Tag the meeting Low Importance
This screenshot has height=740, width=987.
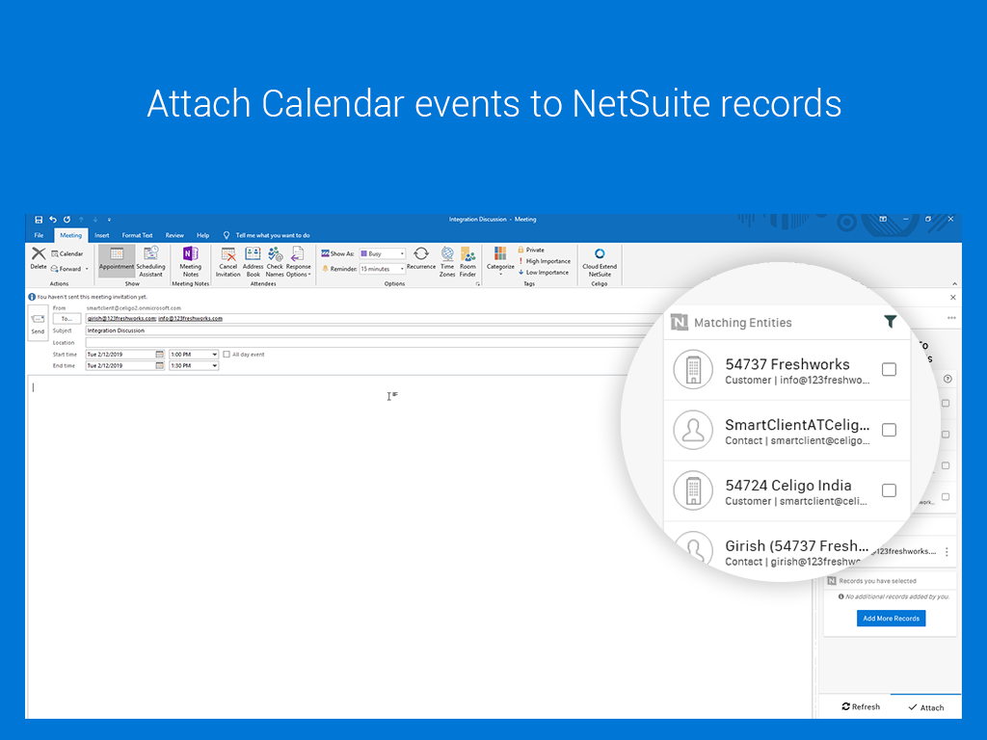point(544,273)
